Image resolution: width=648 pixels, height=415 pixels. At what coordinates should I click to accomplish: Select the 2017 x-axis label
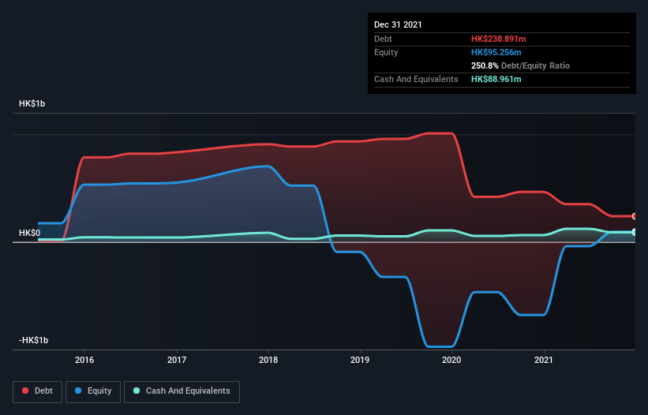(177, 360)
